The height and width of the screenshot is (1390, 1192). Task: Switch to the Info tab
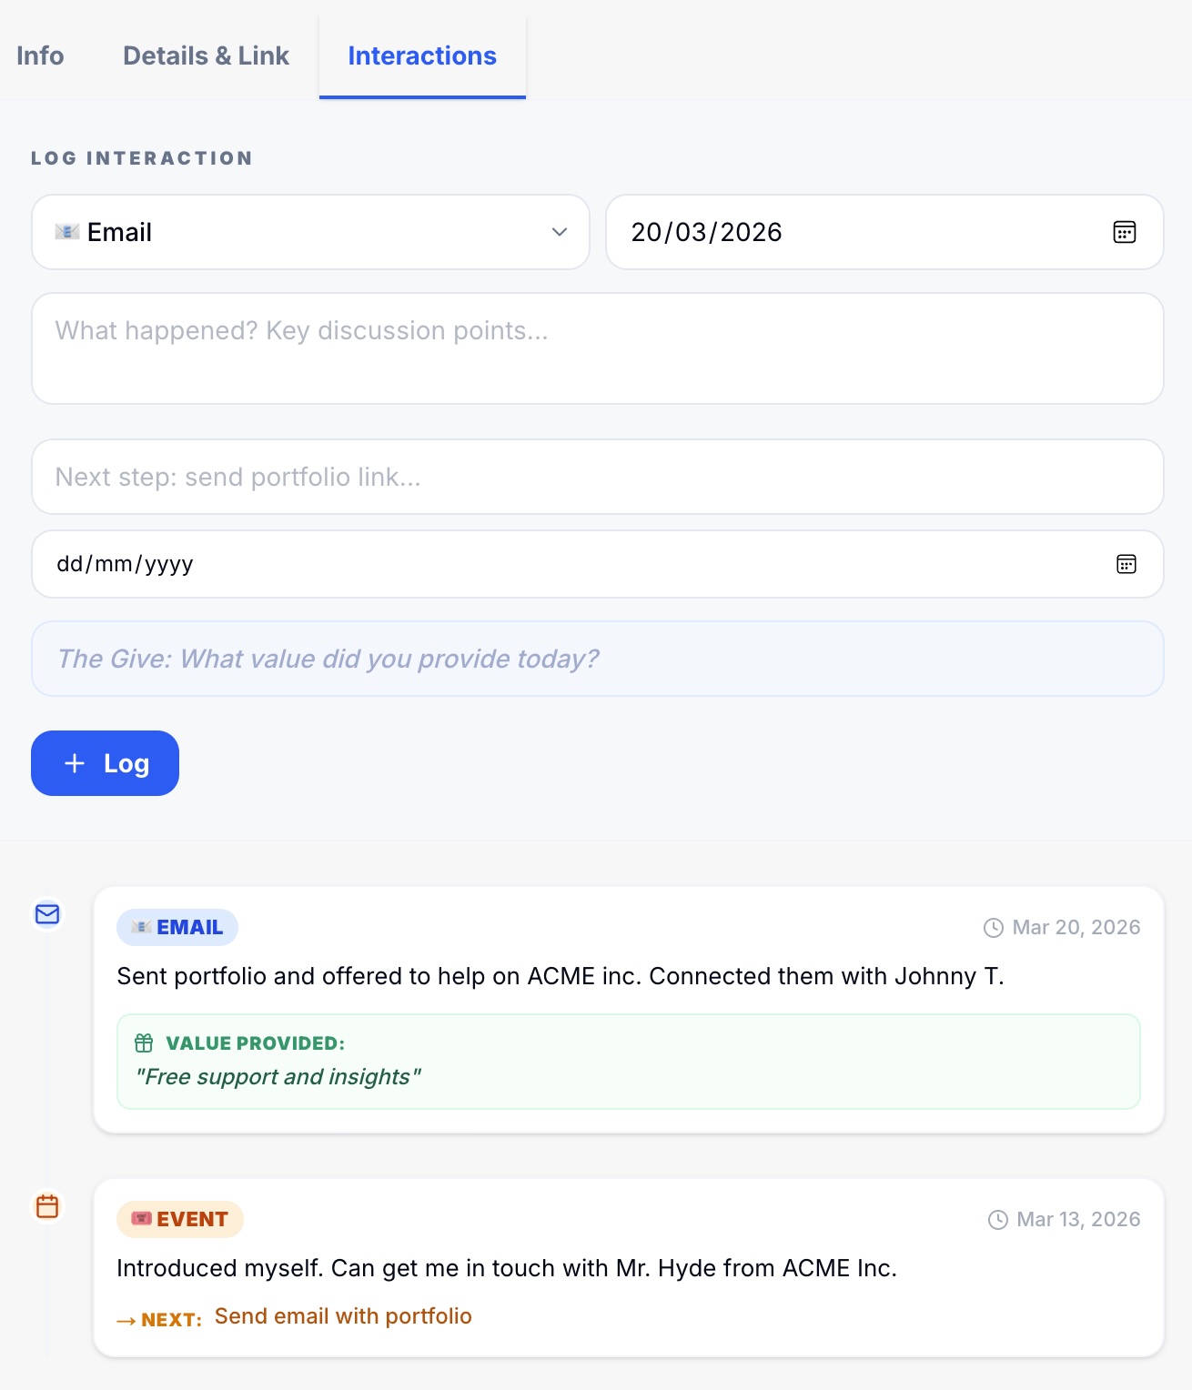[x=40, y=55]
